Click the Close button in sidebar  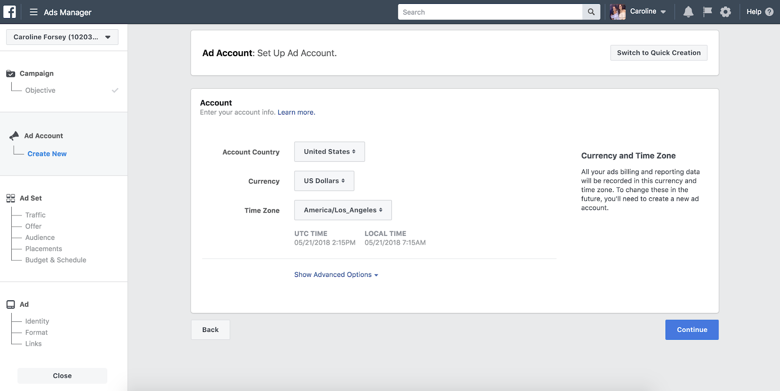(x=62, y=376)
